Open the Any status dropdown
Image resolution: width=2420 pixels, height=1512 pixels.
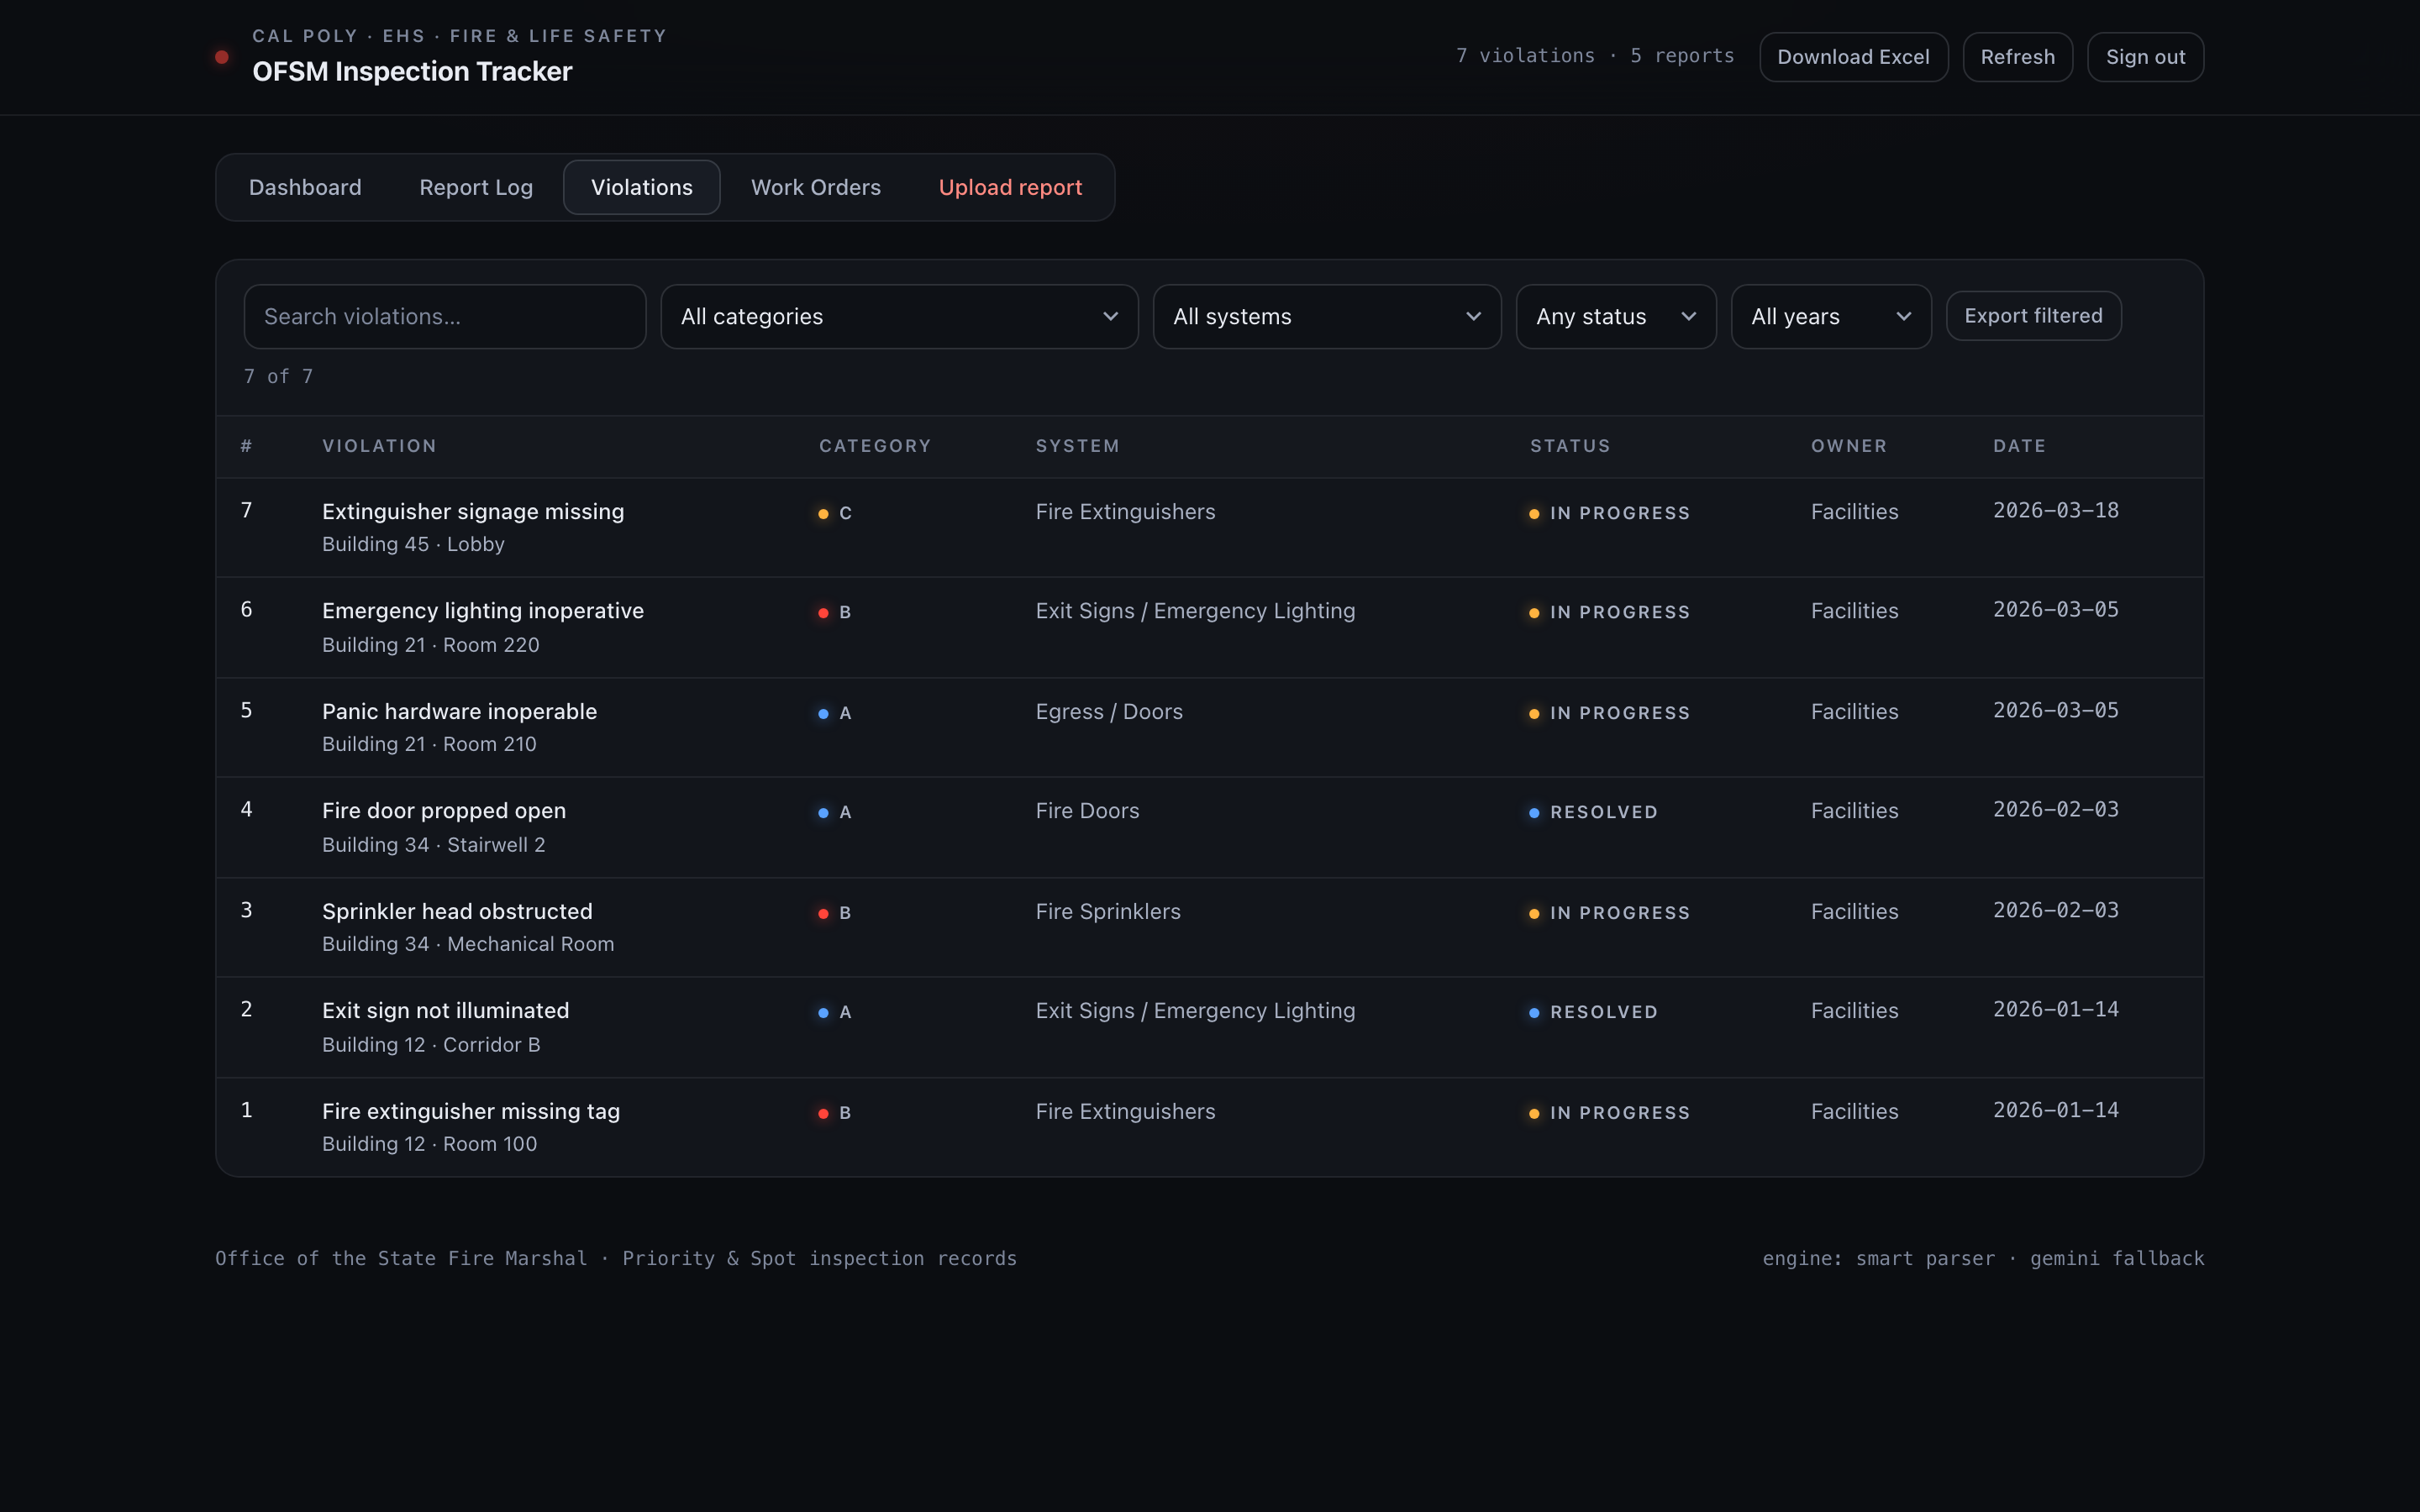coord(1616,317)
